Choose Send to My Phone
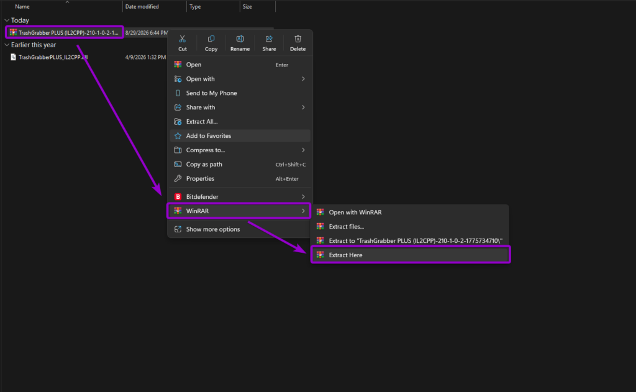 click(240, 93)
